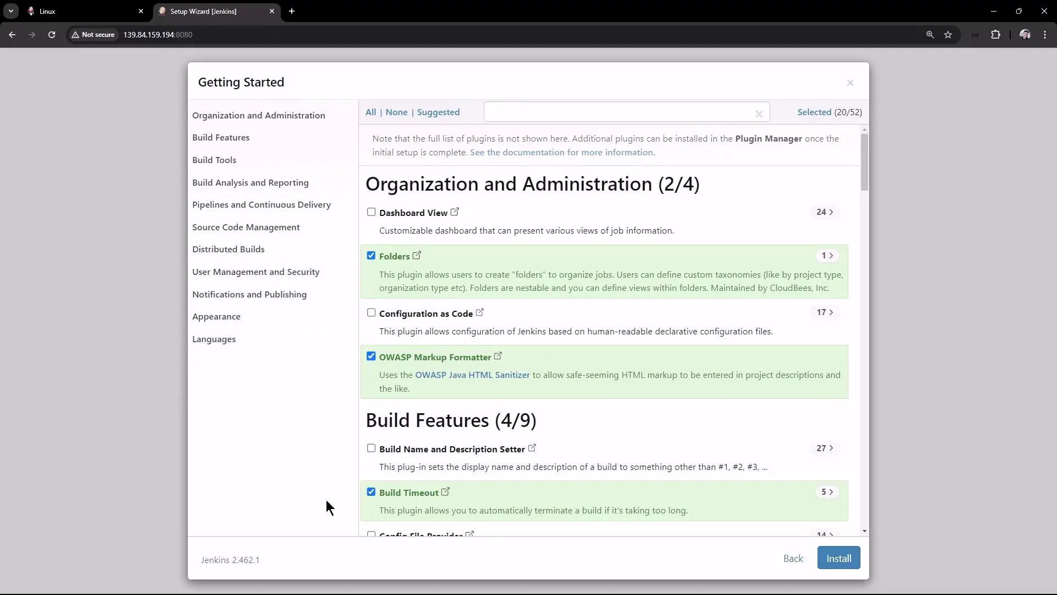1057x595 pixels.
Task: Click the page zoom magnifier icon in toolbar
Action: [x=930, y=34]
